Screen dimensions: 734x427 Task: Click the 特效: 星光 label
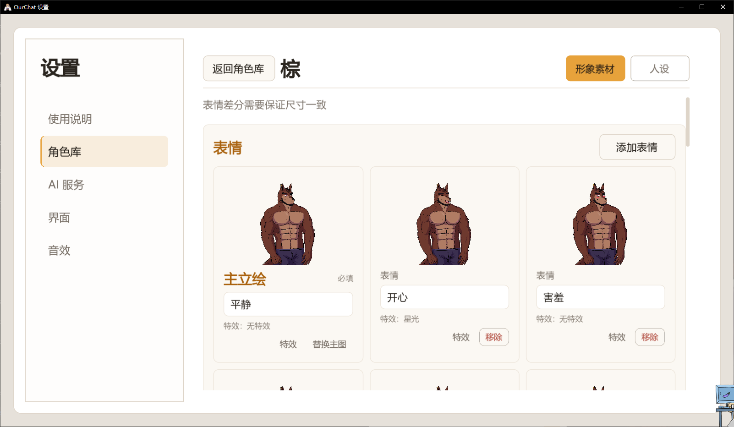tap(400, 319)
